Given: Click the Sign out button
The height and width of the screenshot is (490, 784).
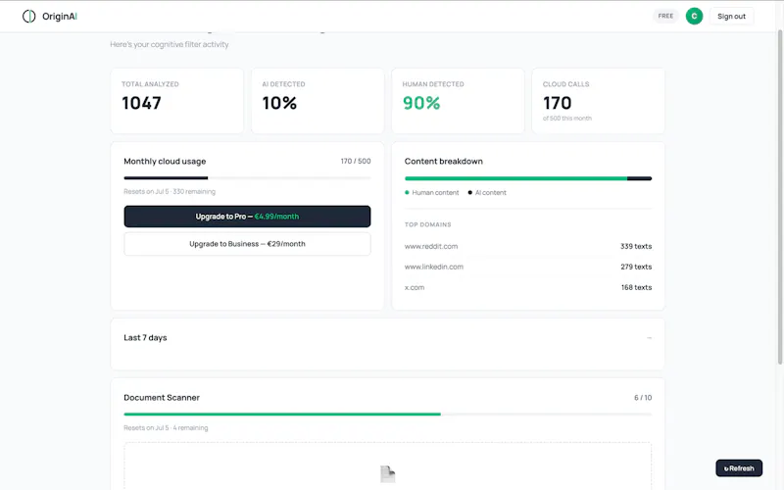Looking at the screenshot, I should [731, 17].
